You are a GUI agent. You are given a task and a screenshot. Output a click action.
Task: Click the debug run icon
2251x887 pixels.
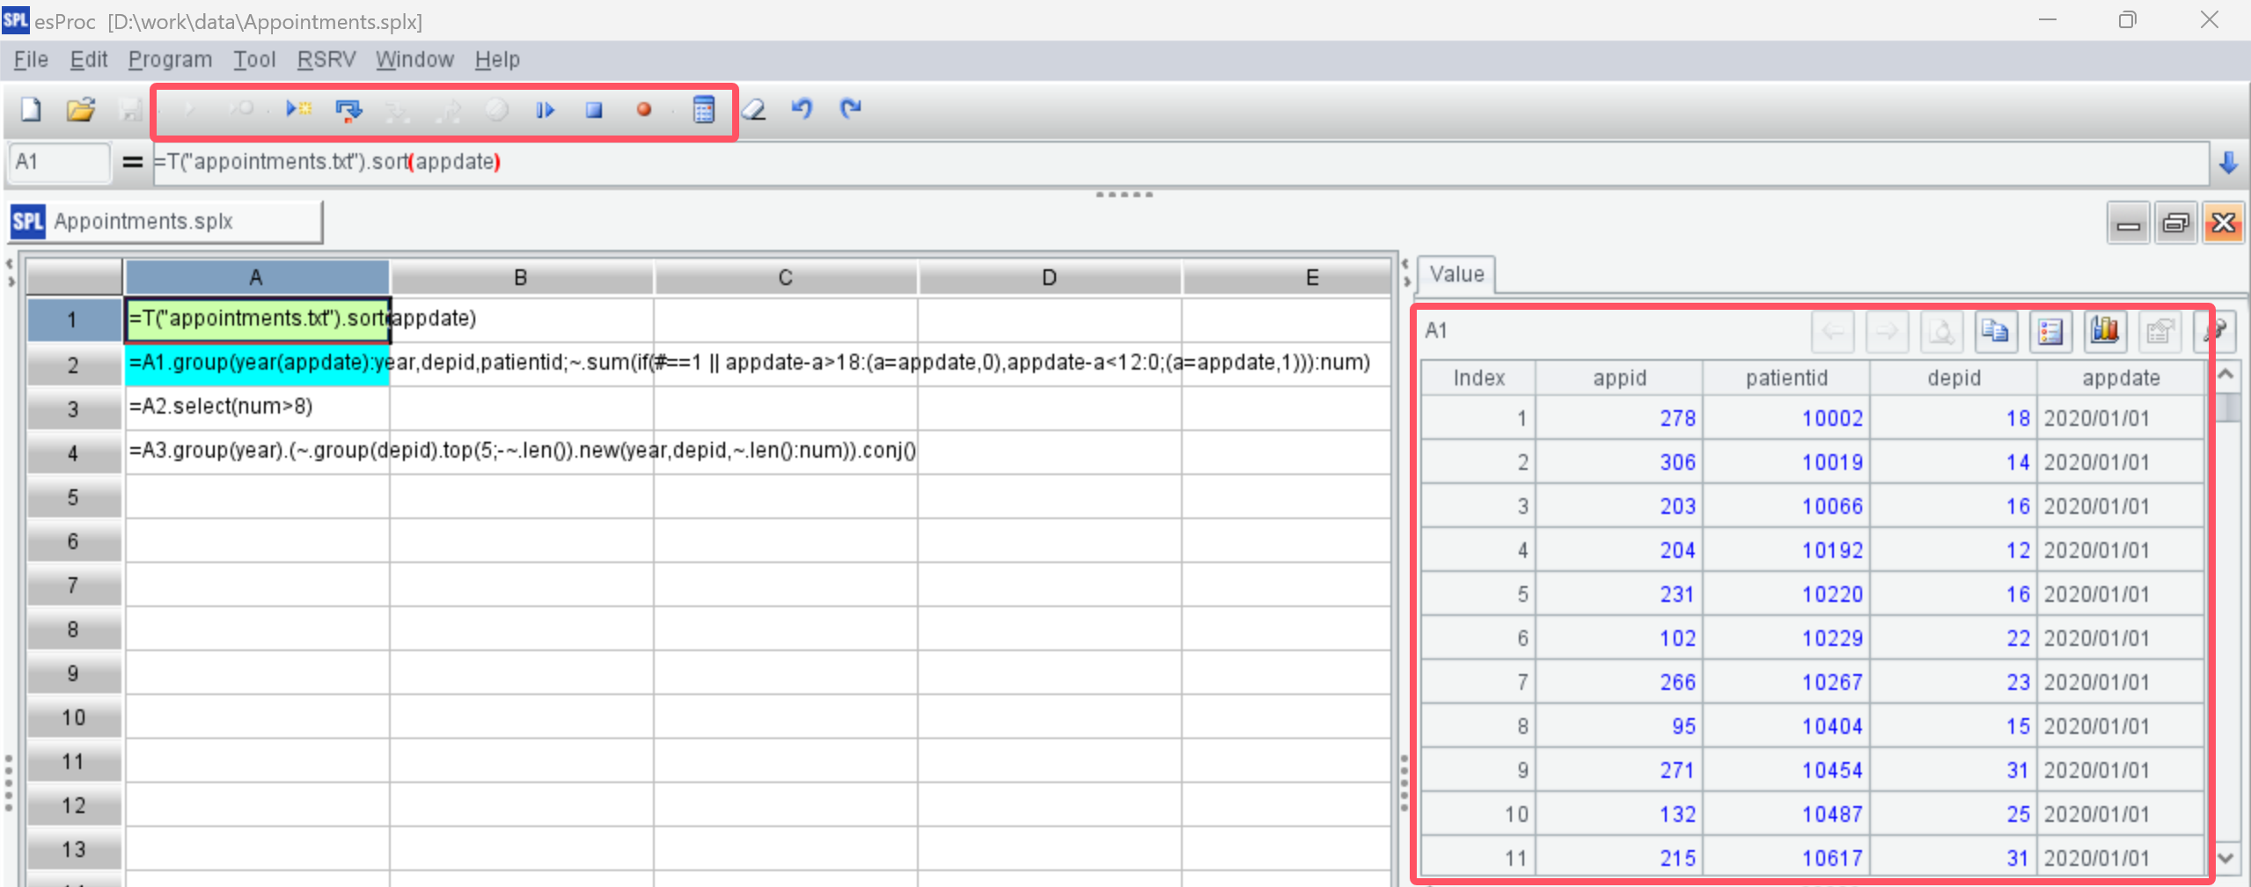pos(298,110)
